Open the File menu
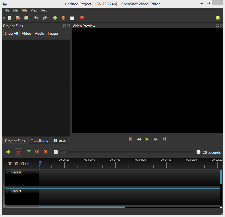The height and width of the screenshot is (217, 225). click(x=7, y=10)
